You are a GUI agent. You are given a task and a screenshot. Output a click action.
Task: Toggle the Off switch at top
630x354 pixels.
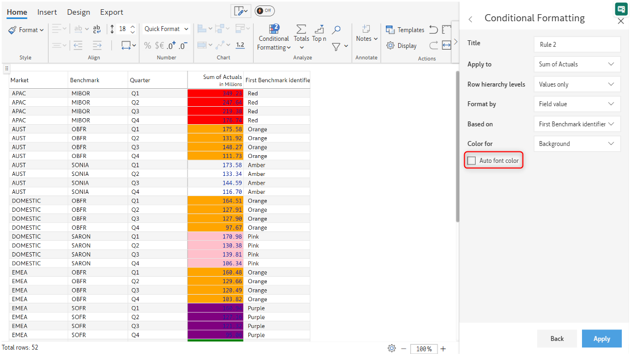tap(265, 11)
